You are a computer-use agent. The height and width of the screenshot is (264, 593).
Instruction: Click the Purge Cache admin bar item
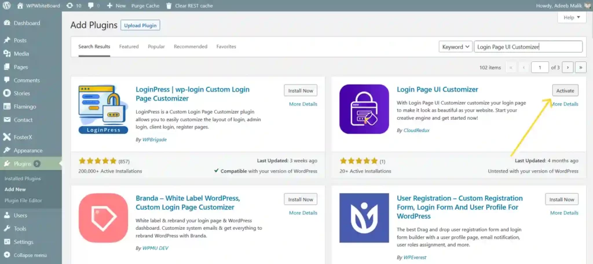[145, 6]
